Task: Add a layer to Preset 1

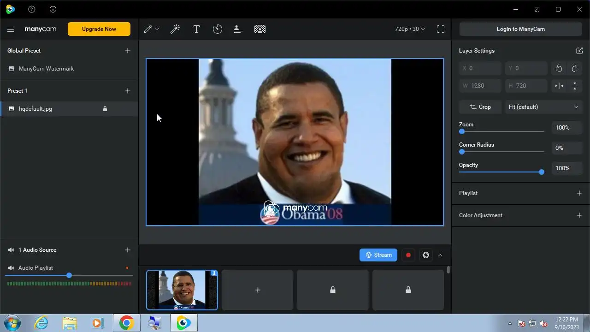Action: (128, 91)
